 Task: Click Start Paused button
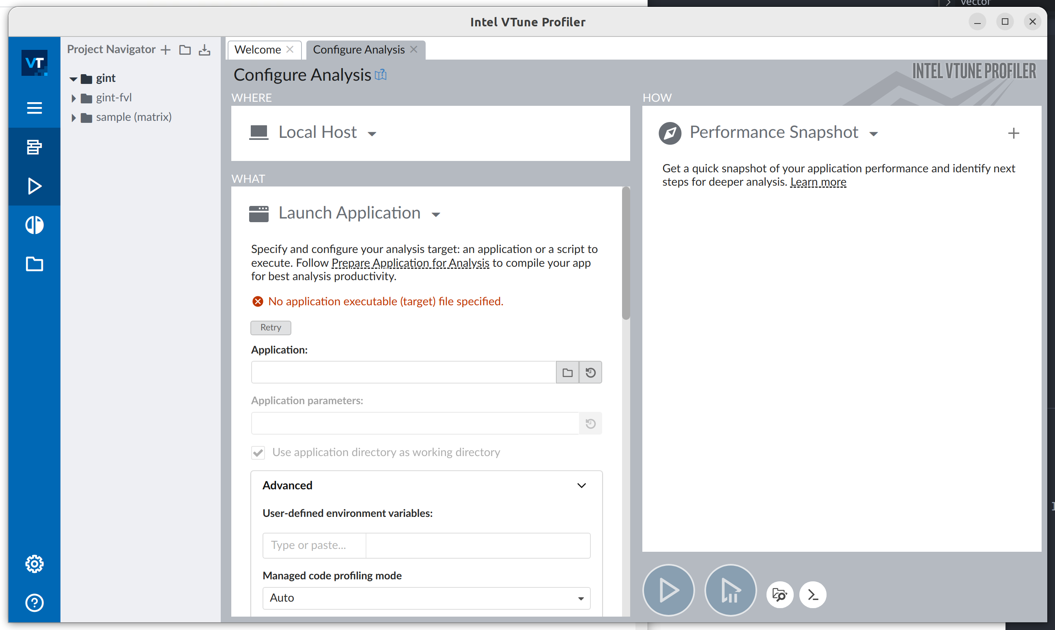pyautogui.click(x=730, y=590)
